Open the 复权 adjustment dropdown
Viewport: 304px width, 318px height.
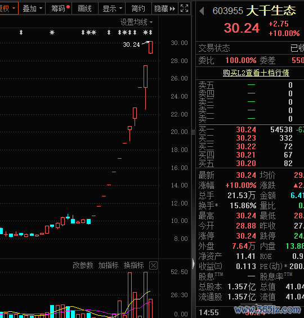[8, 8]
